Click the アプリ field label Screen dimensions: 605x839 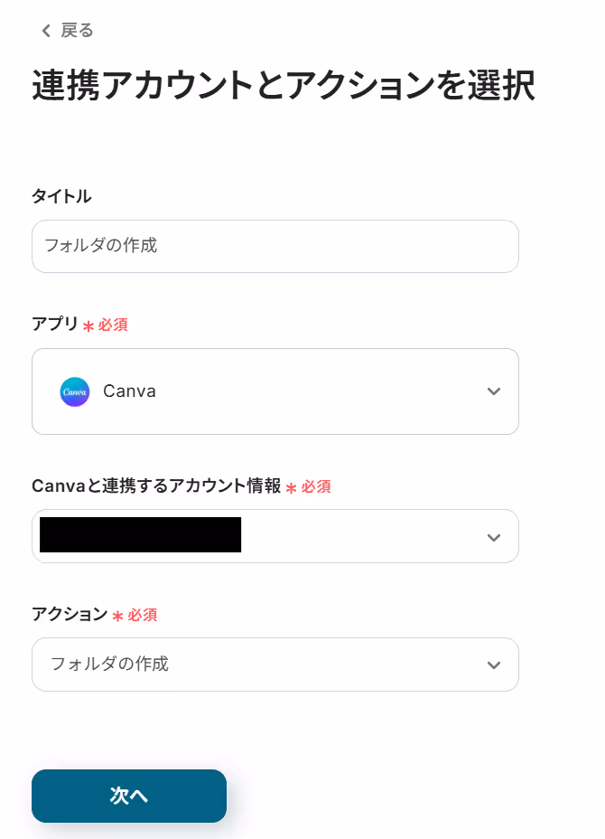[x=55, y=324]
